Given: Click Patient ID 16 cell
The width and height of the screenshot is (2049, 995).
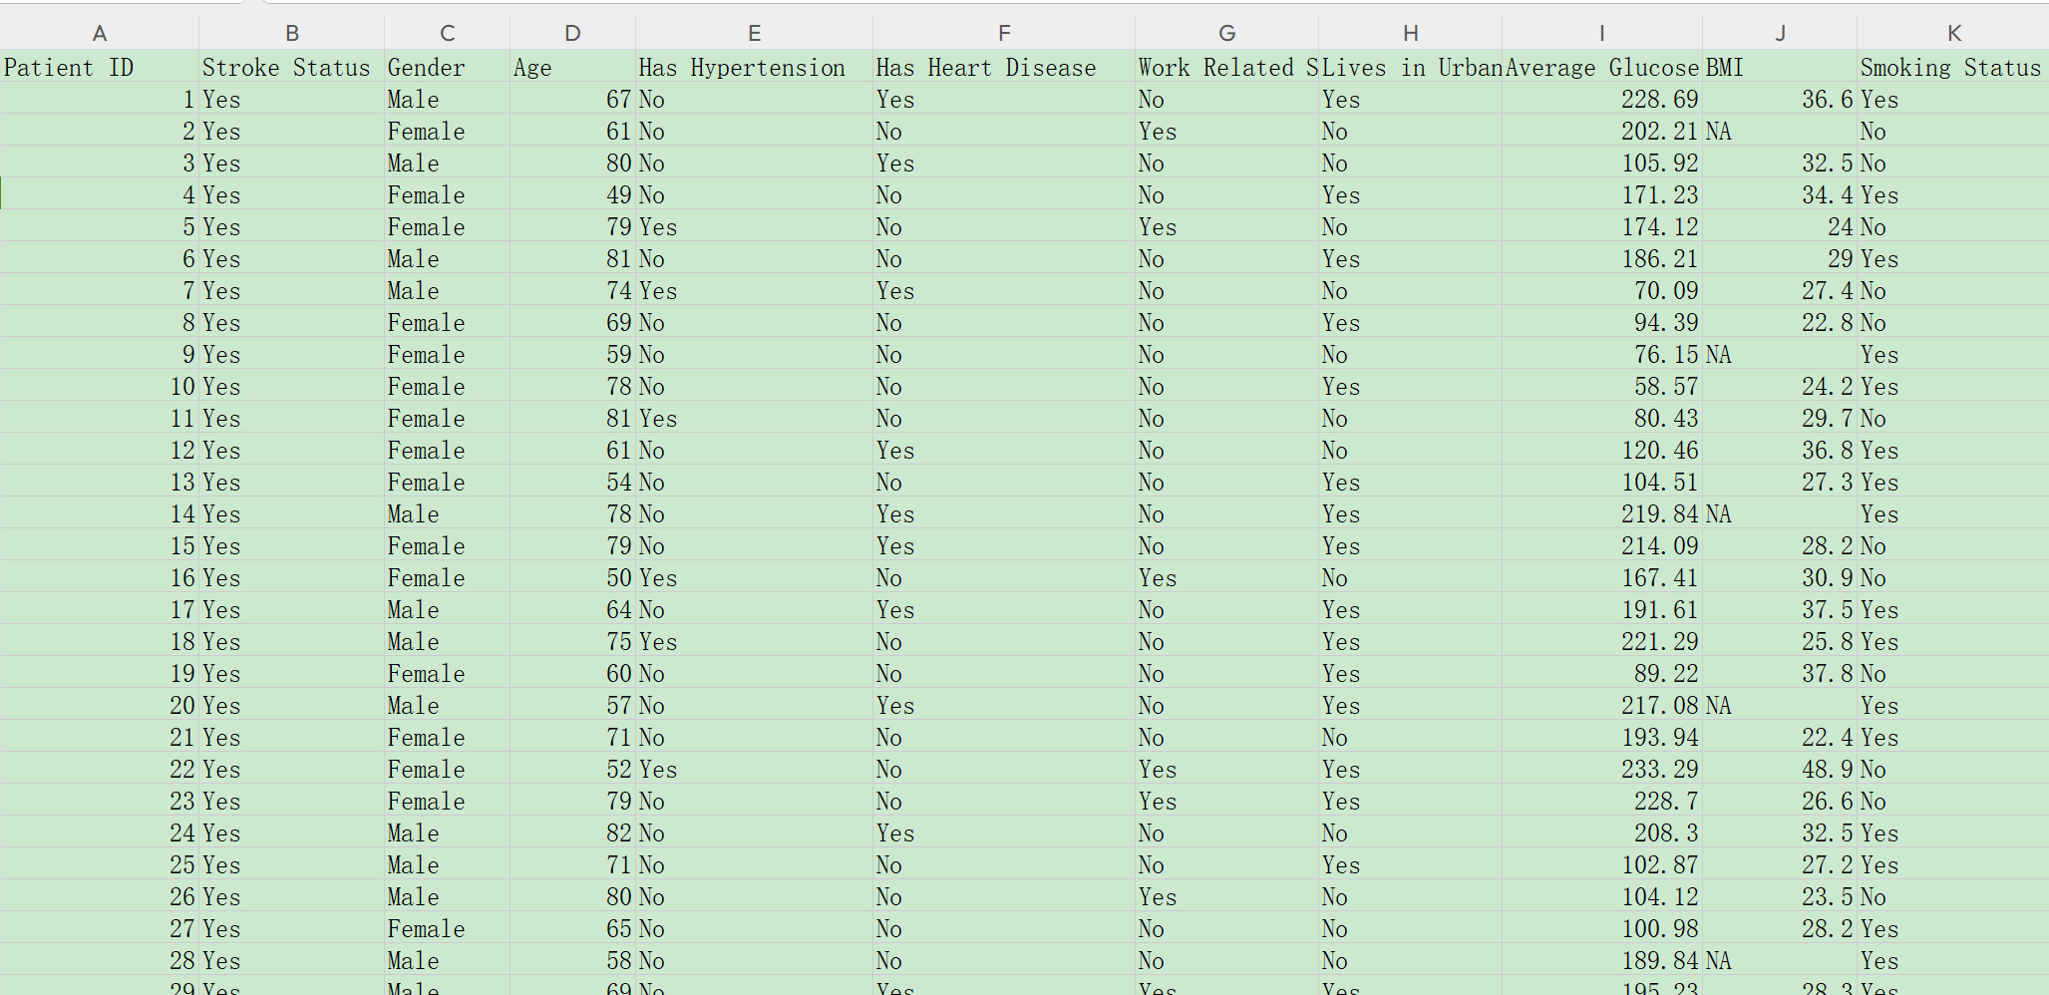Looking at the screenshot, I should pyautogui.click(x=100, y=577).
